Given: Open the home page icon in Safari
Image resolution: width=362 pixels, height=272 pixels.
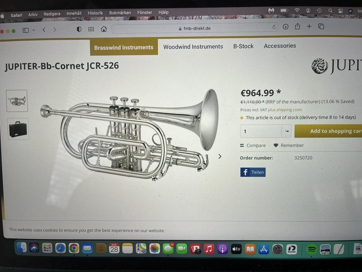Looking at the screenshot, I should tap(104, 29).
